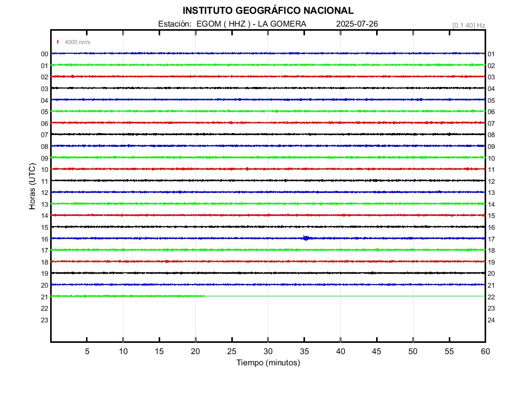Image resolution: width=524 pixels, height=393 pixels.
Task: Click minute label 30 on the time axis
Action: [x=268, y=352]
